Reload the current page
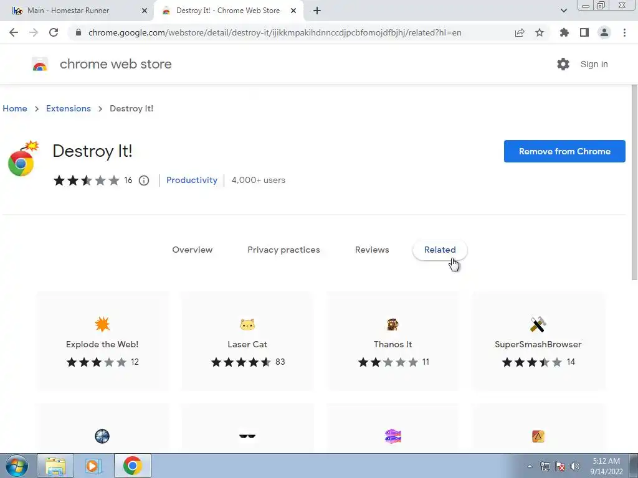 coord(54,32)
